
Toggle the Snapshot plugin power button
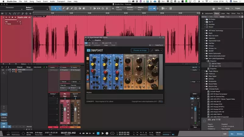(86, 43)
